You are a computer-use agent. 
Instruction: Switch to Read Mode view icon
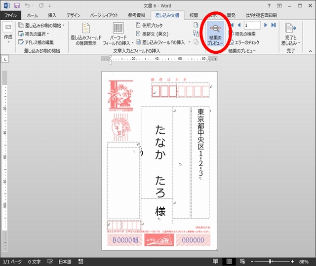pos(215,262)
